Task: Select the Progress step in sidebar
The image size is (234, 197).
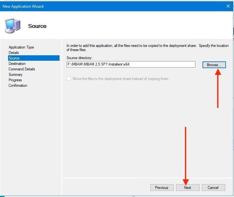Action: (15, 80)
